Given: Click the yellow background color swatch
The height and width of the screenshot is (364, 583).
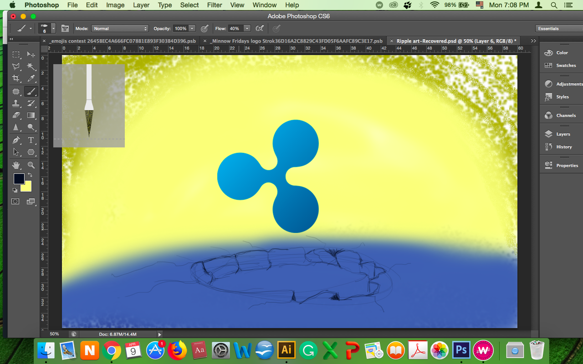Looking at the screenshot, I should click(28, 188).
